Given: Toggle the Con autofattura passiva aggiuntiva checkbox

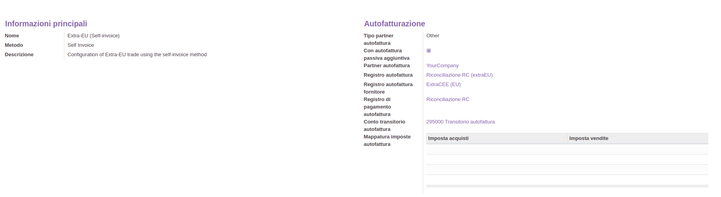Looking at the screenshot, I should 429,51.
